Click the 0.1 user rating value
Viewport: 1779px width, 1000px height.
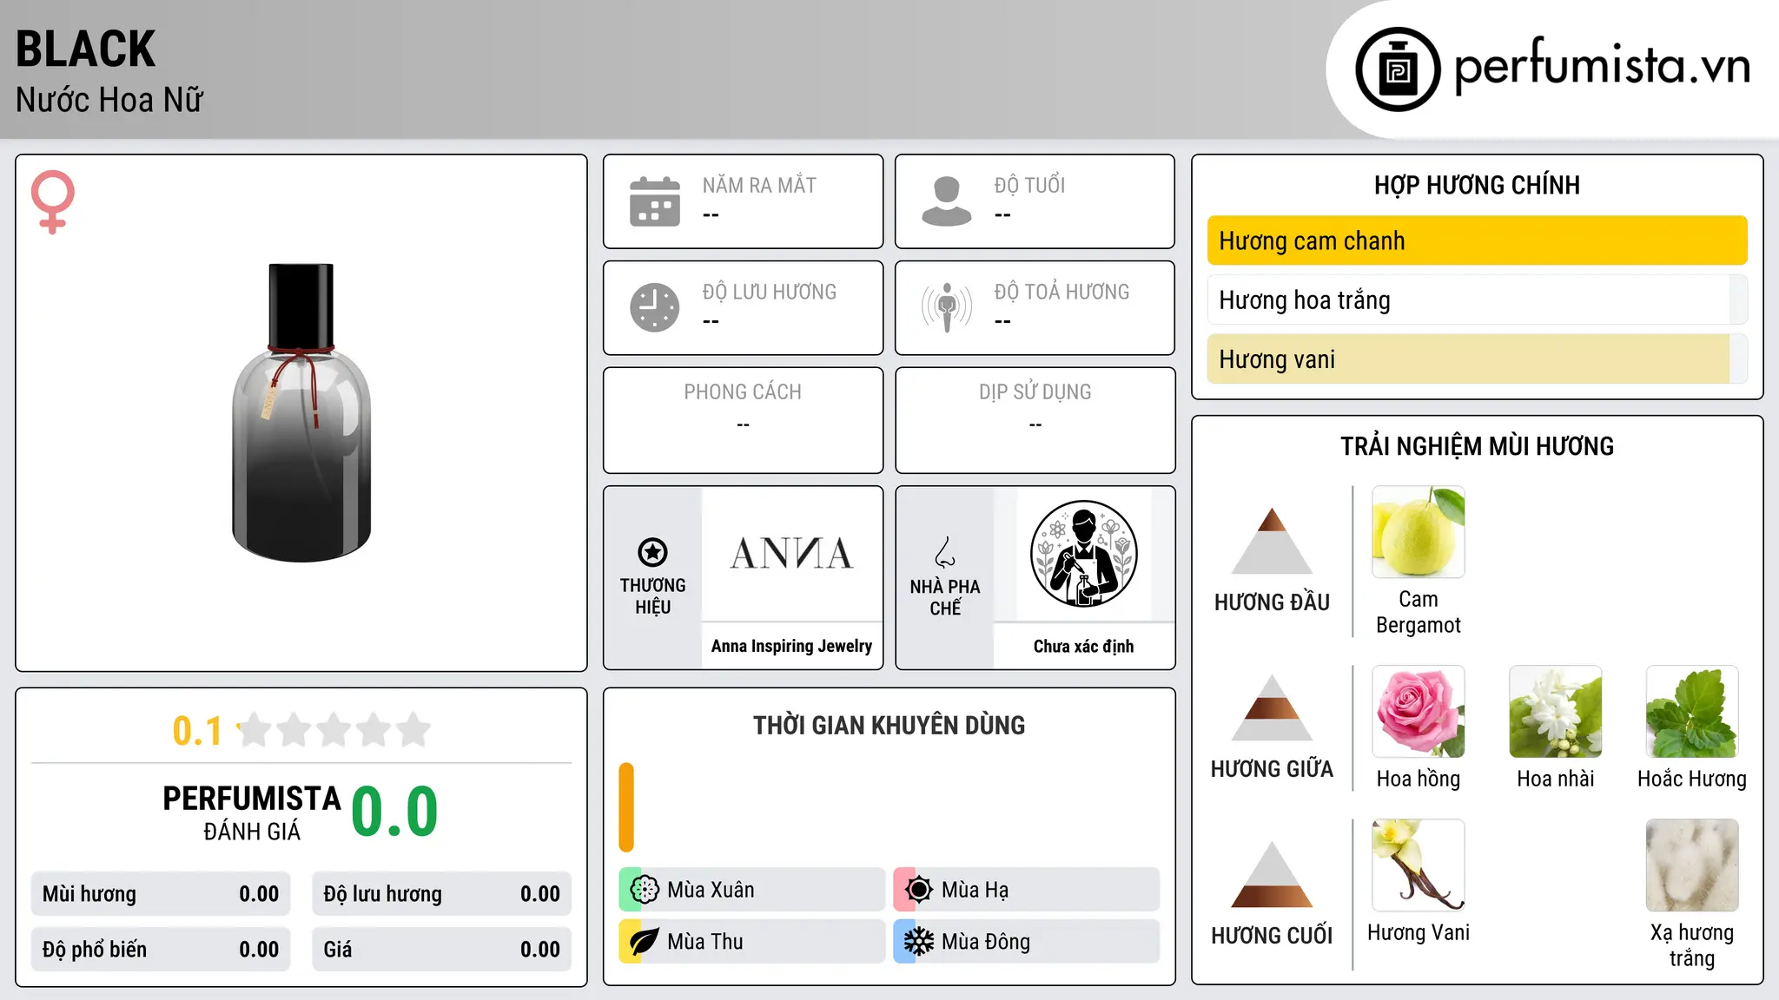[197, 731]
